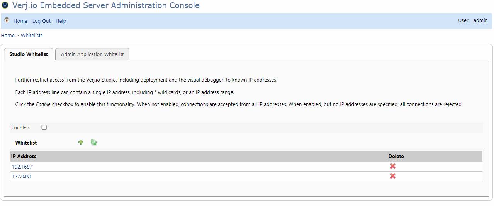
Task: Click the Delete column header
Action: point(396,157)
